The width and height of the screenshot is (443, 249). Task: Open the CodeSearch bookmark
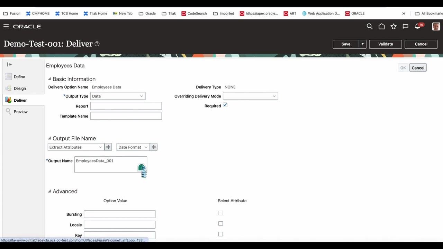[x=193, y=13]
